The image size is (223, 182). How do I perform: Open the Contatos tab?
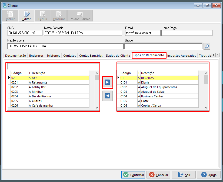click(69, 56)
